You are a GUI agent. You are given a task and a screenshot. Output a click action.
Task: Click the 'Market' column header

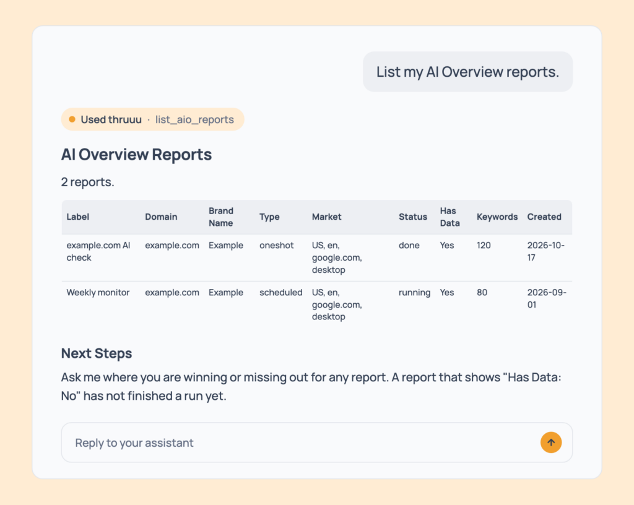[x=326, y=217]
